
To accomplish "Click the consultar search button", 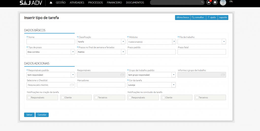I will click(198, 17).
